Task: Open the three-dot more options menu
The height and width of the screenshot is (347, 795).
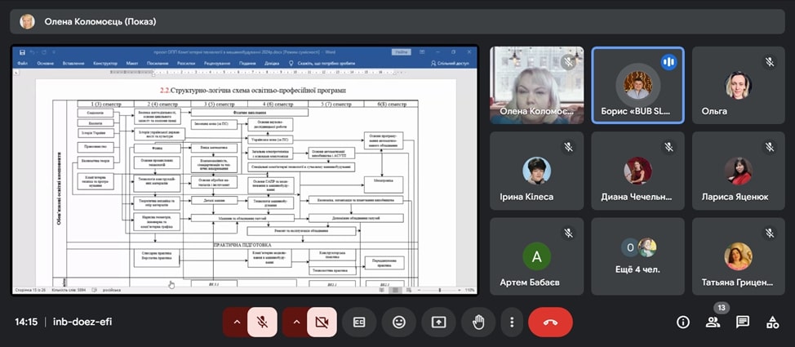Action: point(512,323)
